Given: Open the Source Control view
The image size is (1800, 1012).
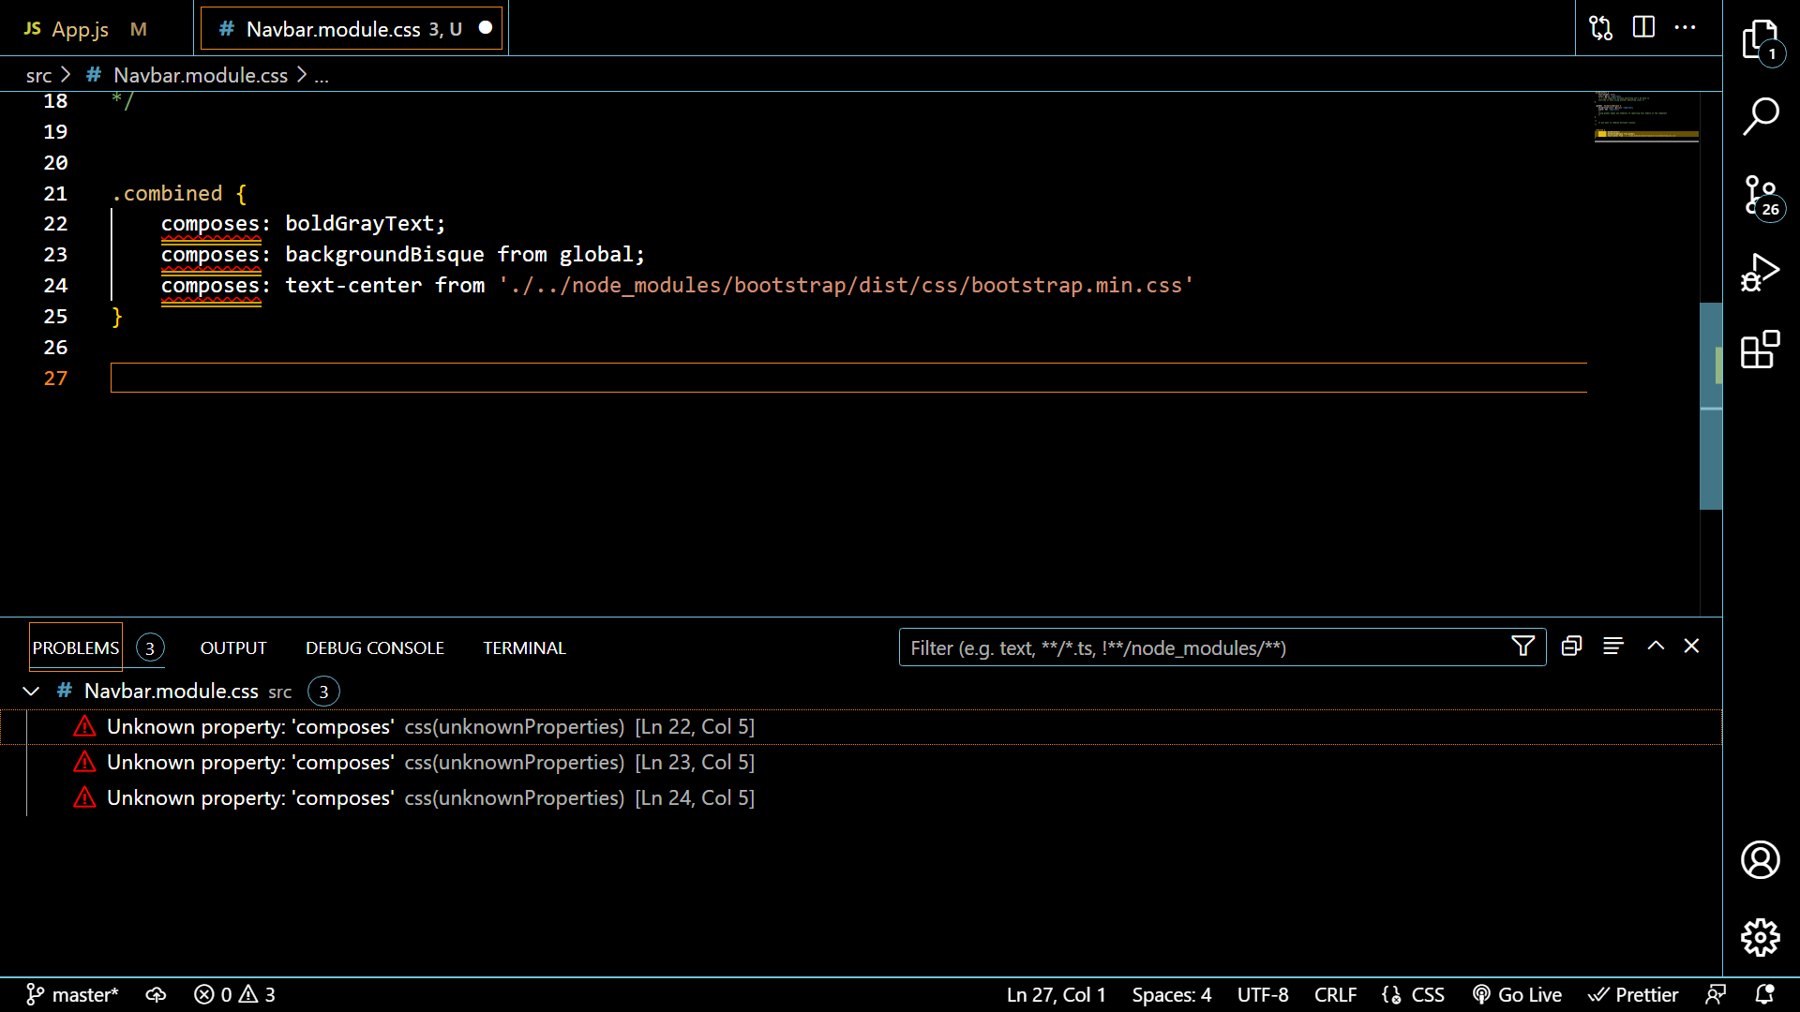Looking at the screenshot, I should [x=1761, y=195].
